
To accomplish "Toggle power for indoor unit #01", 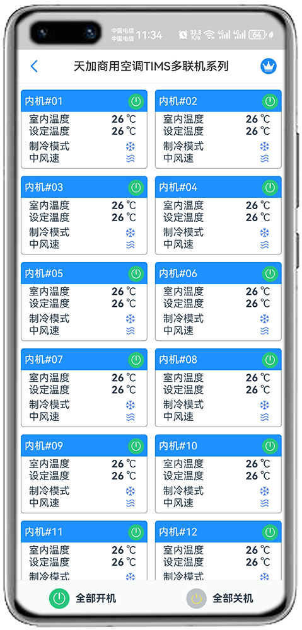I will tap(136, 101).
